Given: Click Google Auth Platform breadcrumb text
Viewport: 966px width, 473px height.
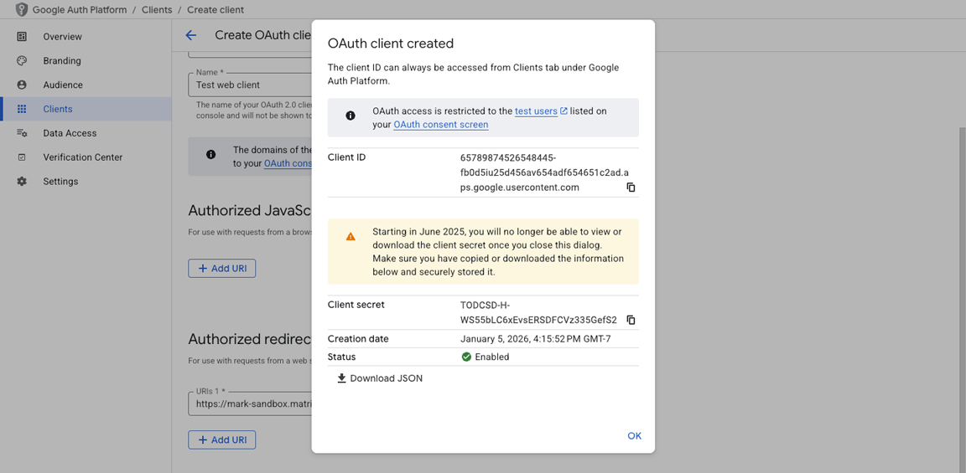Looking at the screenshot, I should click(x=80, y=10).
